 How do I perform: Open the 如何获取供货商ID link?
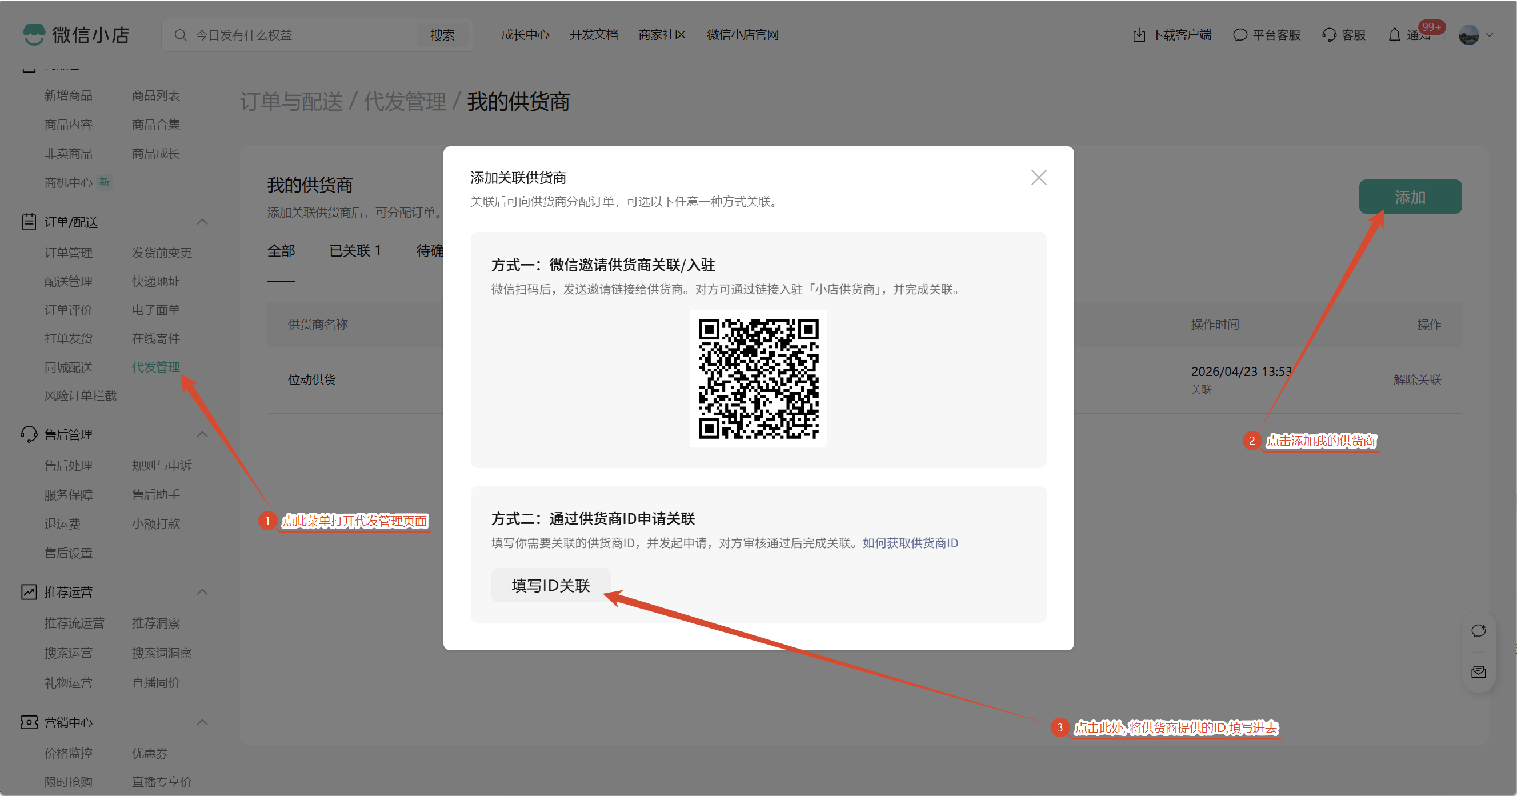point(910,543)
